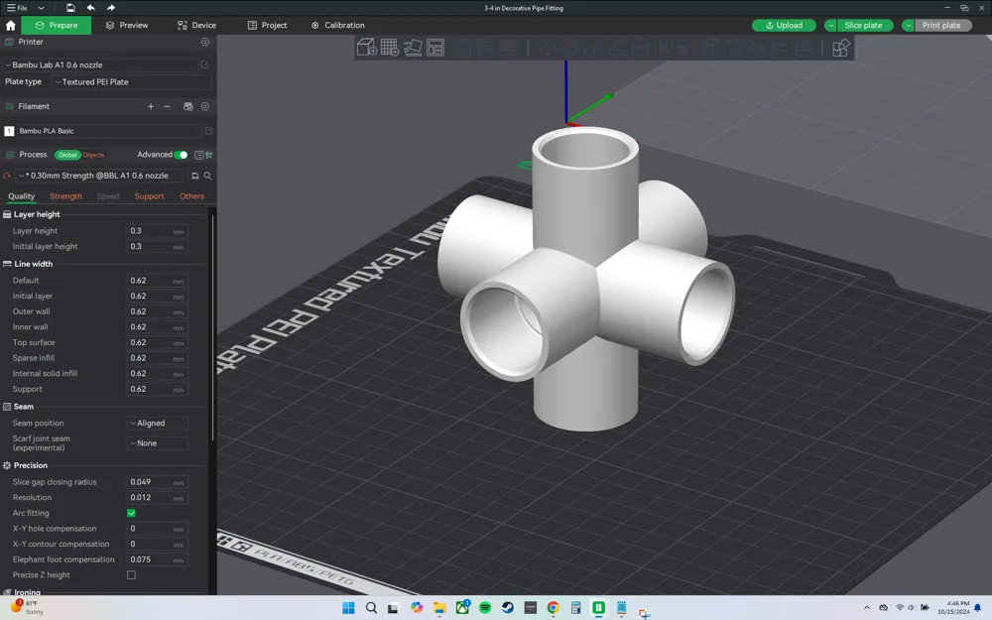Uncheck the Arc fitting checkbox
The height and width of the screenshot is (620, 992).
pyautogui.click(x=132, y=513)
